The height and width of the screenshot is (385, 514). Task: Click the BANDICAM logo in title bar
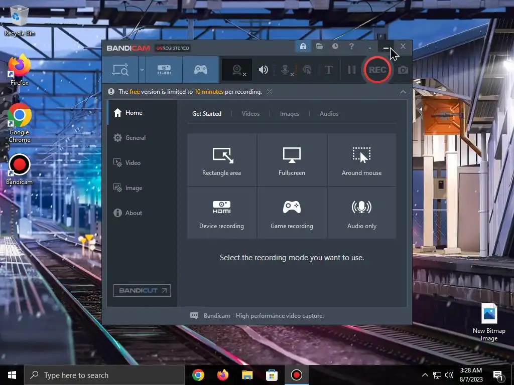[x=128, y=48]
